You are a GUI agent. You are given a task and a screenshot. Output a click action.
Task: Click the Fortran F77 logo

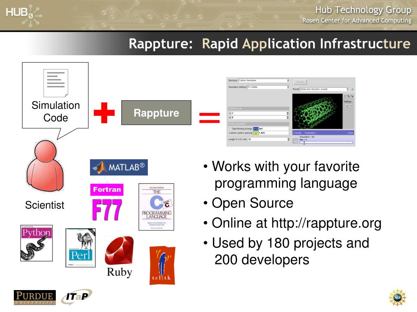click(107, 202)
